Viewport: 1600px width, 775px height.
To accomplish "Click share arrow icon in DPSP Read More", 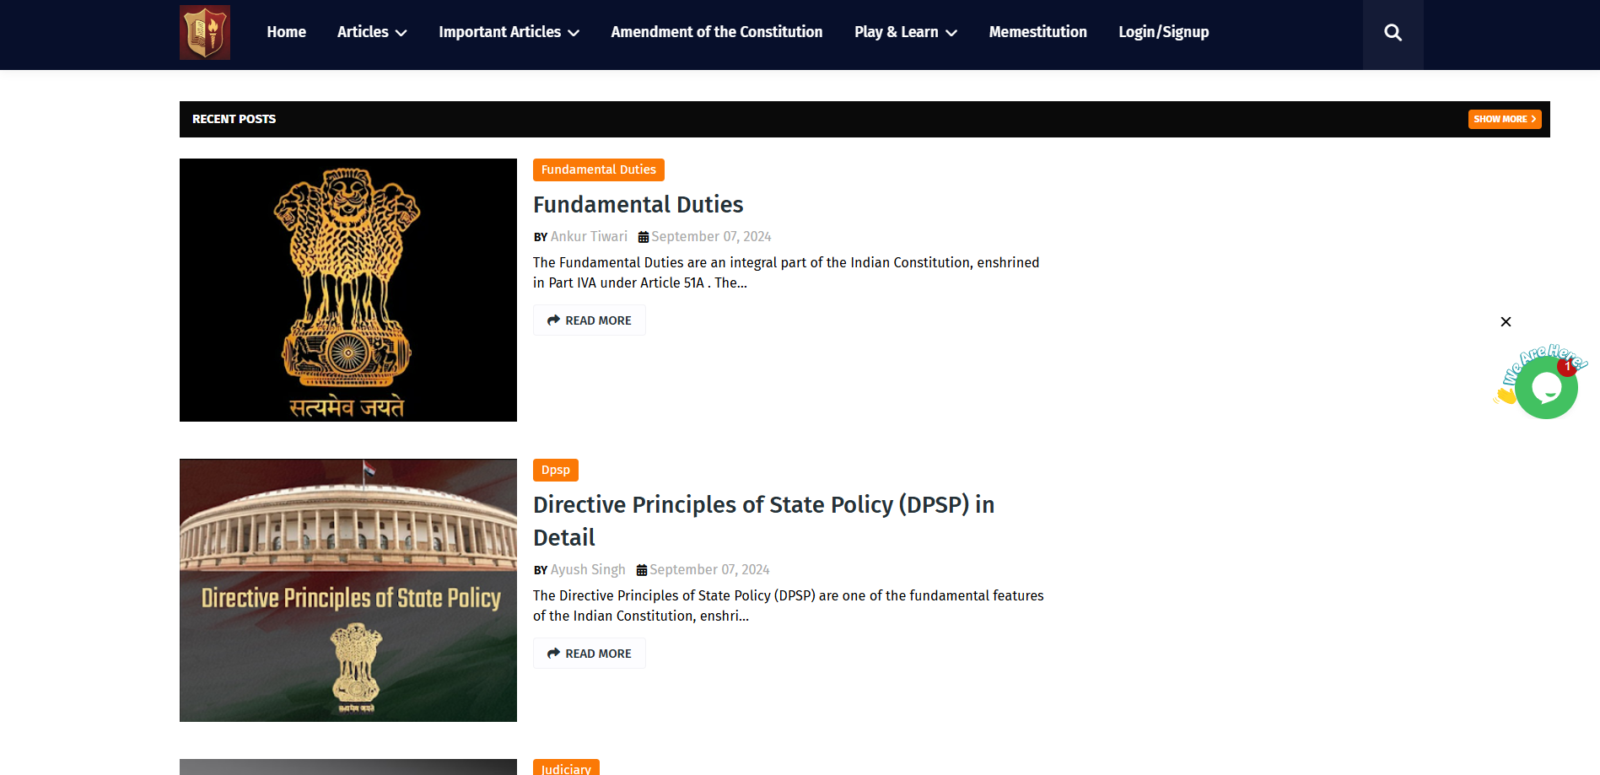I will tap(553, 654).
